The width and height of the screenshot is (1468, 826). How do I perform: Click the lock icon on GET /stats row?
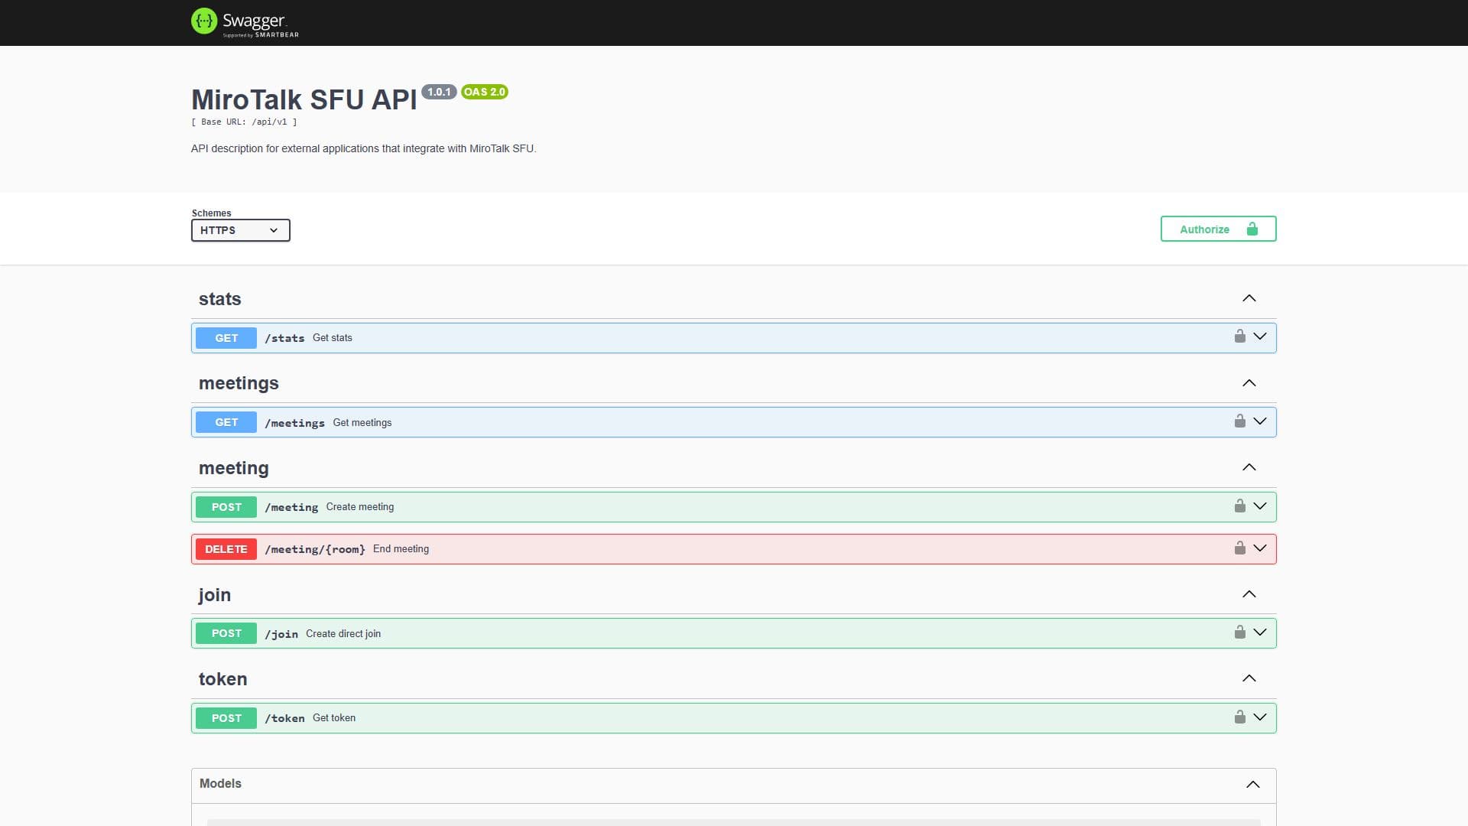tap(1239, 337)
